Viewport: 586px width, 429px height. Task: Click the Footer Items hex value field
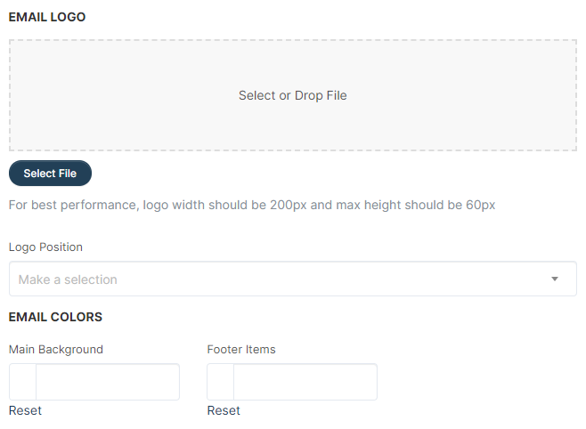tap(305, 382)
